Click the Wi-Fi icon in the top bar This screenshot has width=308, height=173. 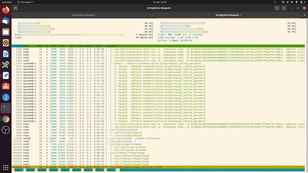pyautogui.click(x=287, y=2)
